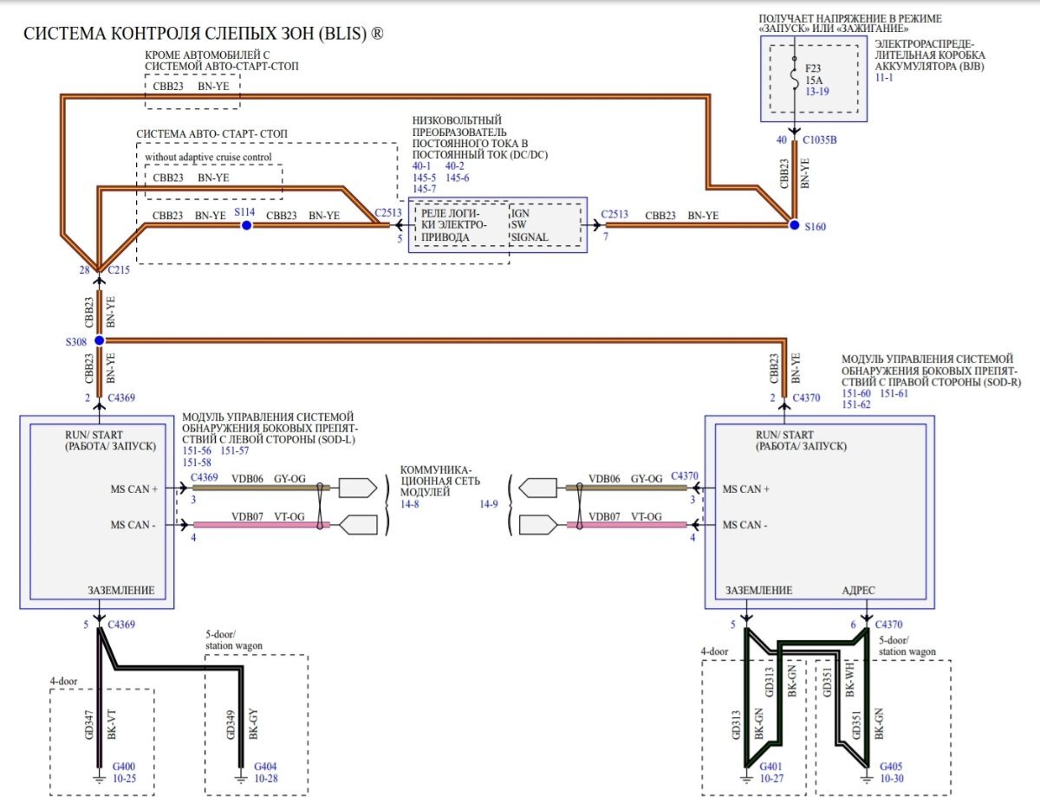Viewport: 1040px width, 802px height.
Task: Click the G405 ground symbol
Action: tap(867, 777)
